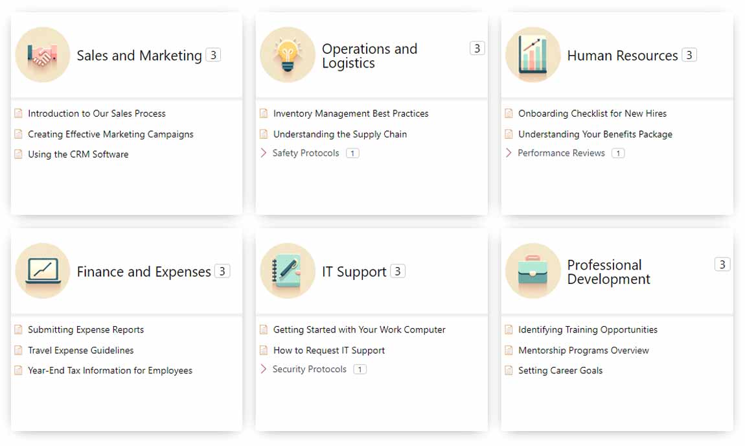Click the briefcase Professional Development icon
Screen dimensions: 745x446
(533, 271)
